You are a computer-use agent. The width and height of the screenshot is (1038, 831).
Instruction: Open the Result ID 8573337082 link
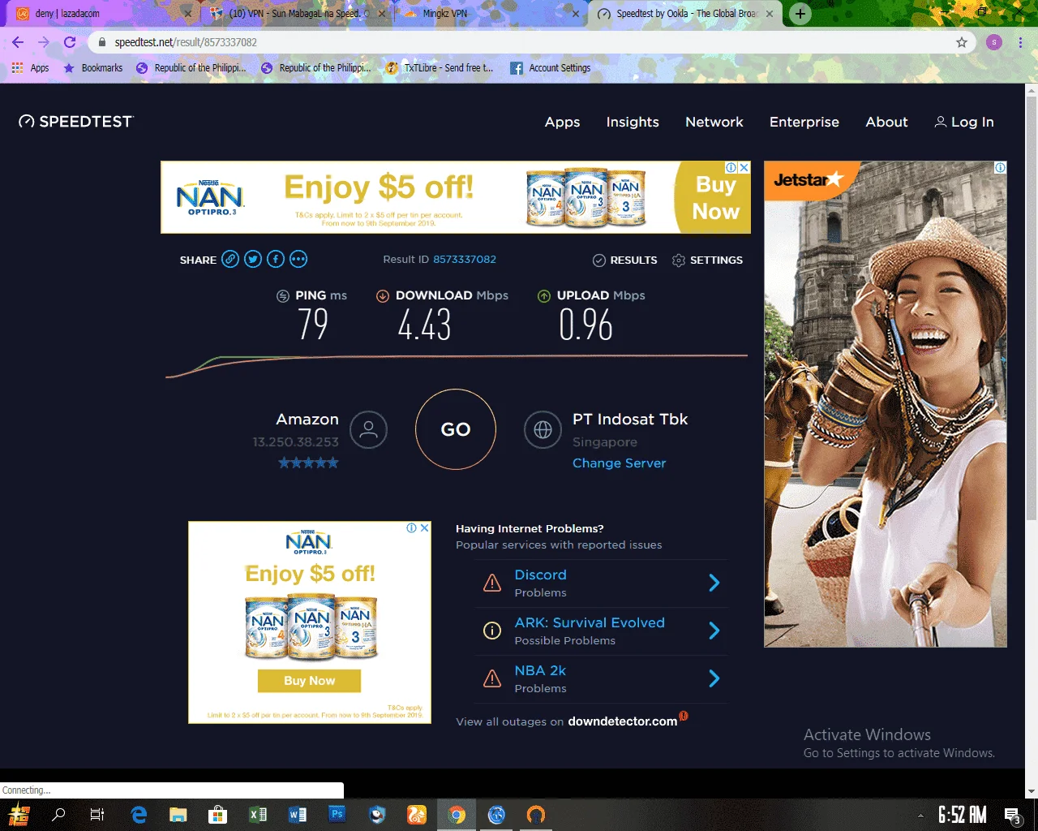pyautogui.click(x=465, y=260)
